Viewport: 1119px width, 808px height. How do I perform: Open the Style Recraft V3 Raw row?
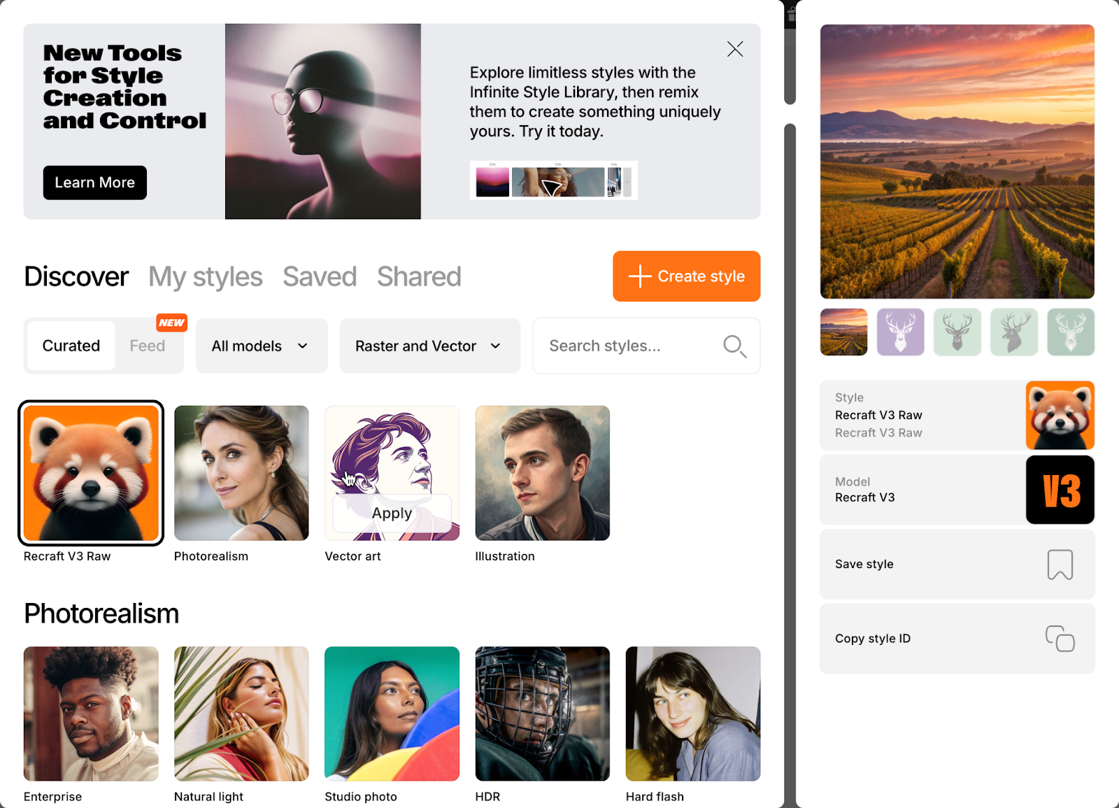coord(957,416)
